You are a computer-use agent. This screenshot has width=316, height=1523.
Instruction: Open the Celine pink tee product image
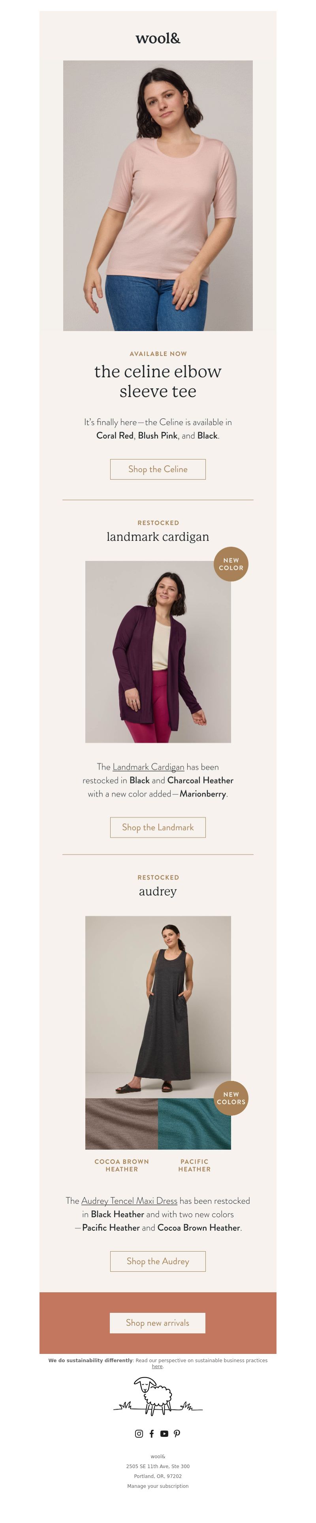[x=158, y=196]
